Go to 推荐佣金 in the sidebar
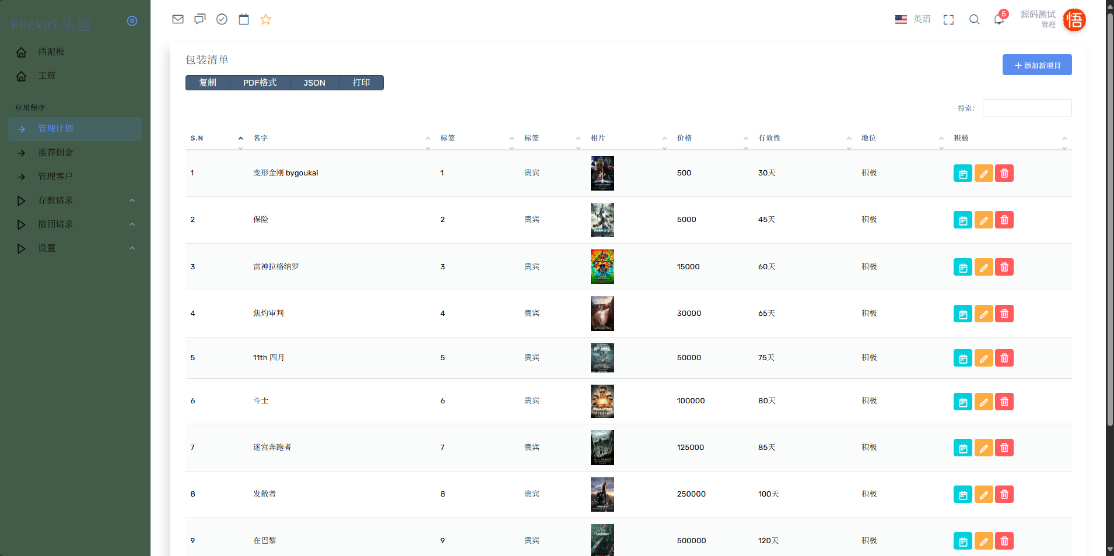1114x556 pixels. 56,153
